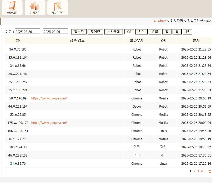Click the IP column header
This screenshot has height=186, width=212.
18,41
